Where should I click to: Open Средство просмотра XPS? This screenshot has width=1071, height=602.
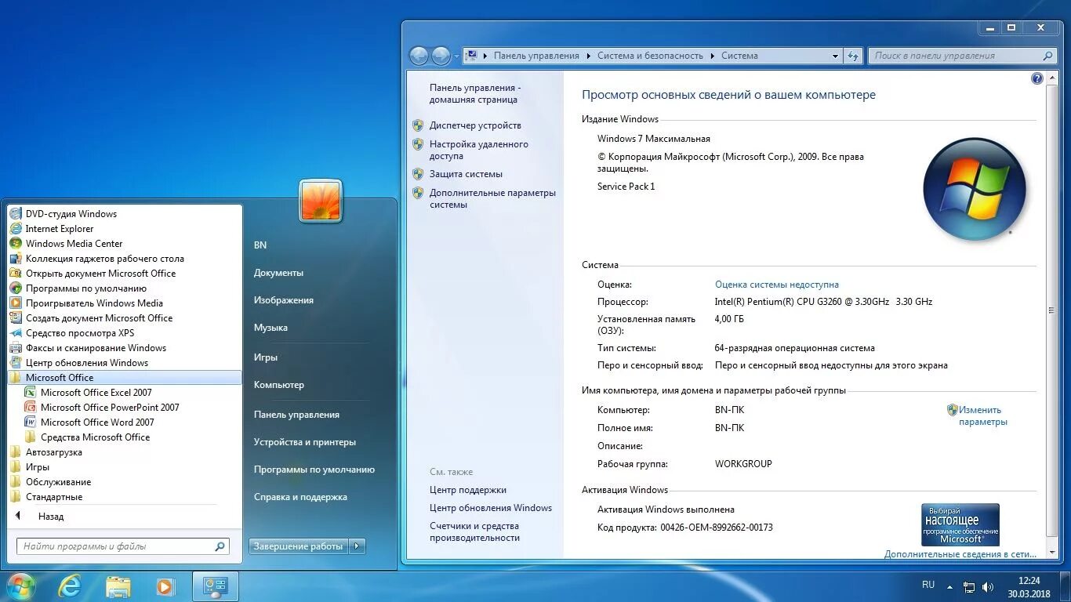(79, 333)
